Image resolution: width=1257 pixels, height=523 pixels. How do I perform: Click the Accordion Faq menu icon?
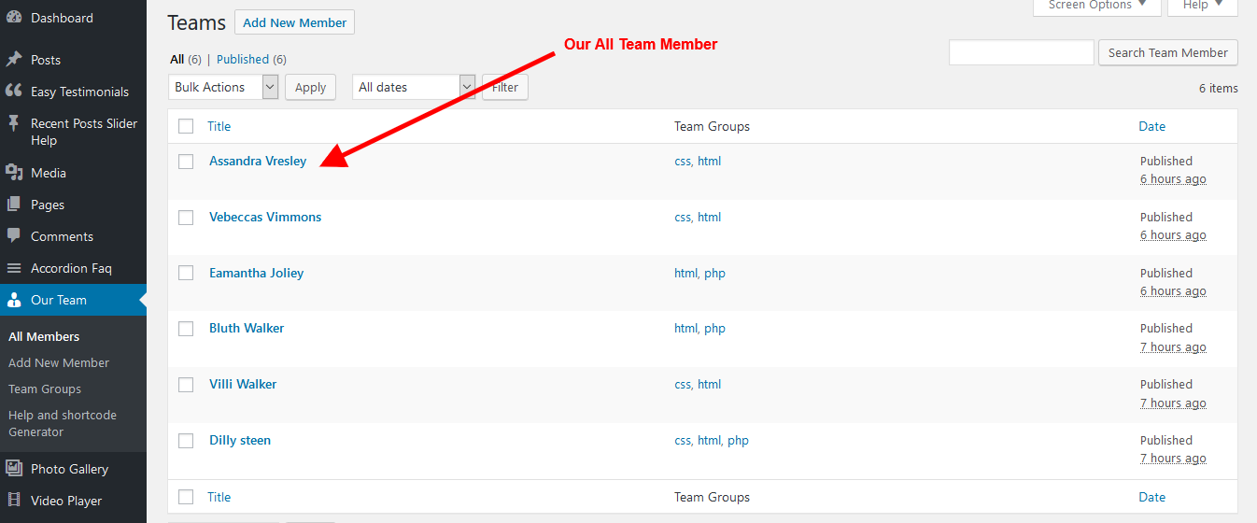click(14, 268)
